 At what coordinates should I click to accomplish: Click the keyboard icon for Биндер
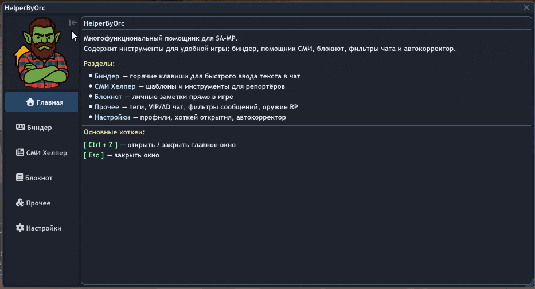tap(20, 128)
